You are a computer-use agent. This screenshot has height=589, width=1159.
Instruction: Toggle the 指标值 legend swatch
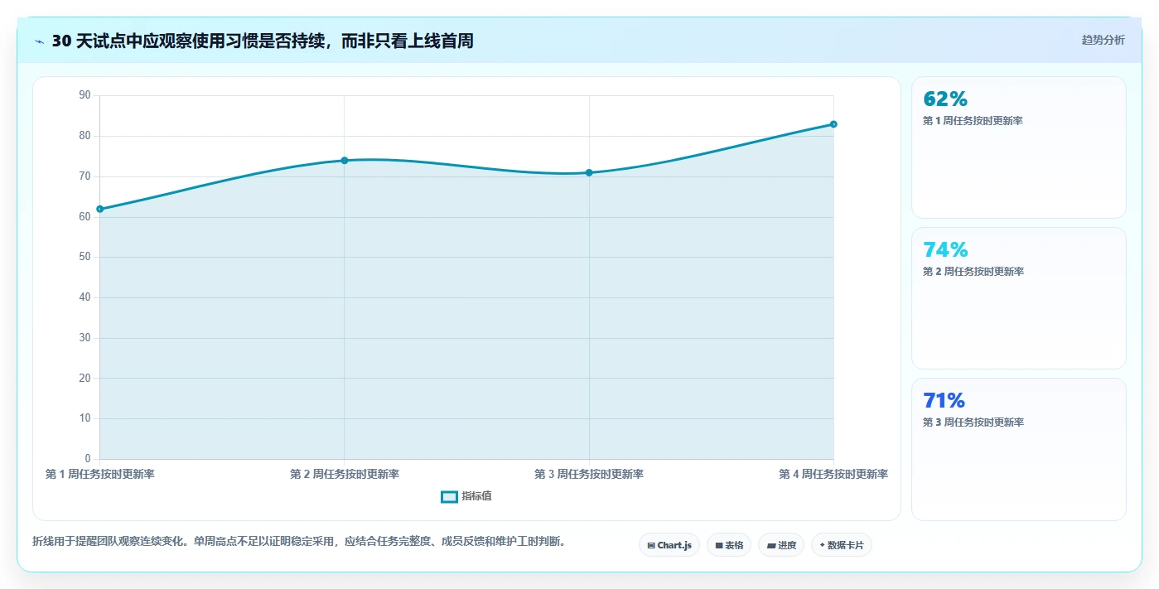click(449, 496)
